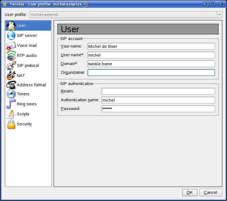Select the Ring tones music note icon
This screenshot has width=227, height=201.
click(x=11, y=104)
